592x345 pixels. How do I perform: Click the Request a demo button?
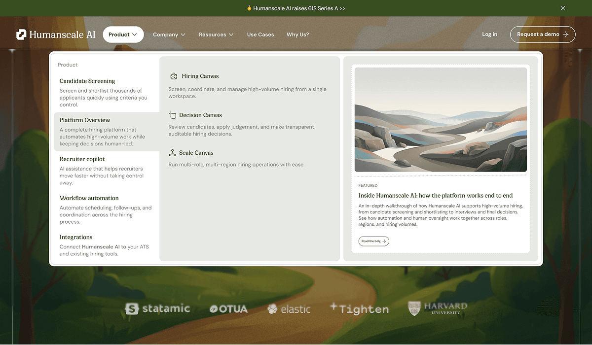pos(543,34)
